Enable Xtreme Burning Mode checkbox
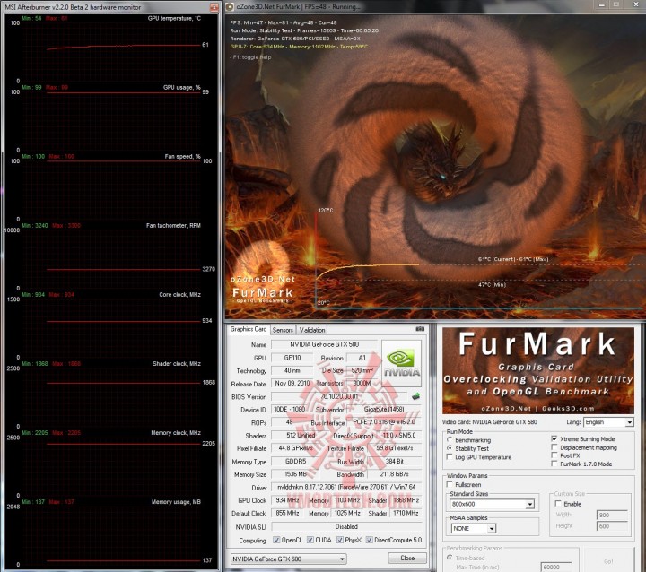 pos(554,438)
